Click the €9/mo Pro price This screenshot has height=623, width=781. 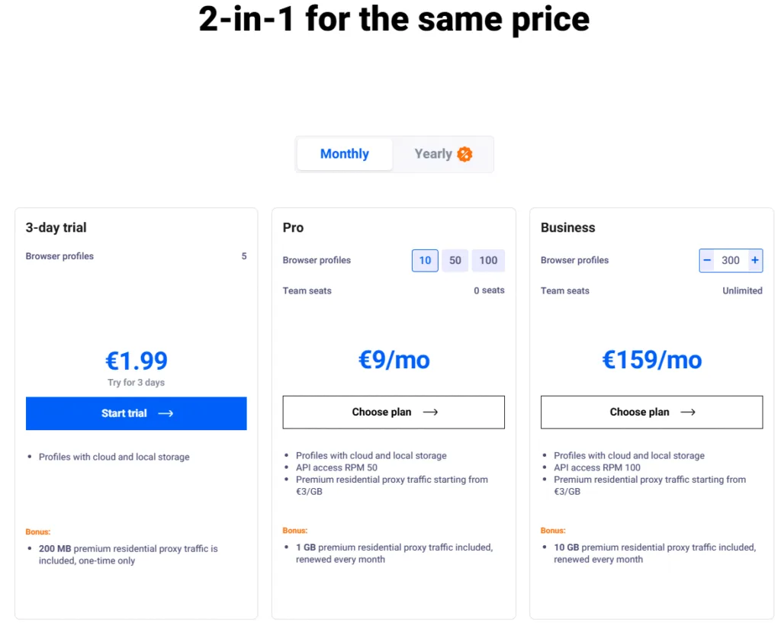[394, 359]
